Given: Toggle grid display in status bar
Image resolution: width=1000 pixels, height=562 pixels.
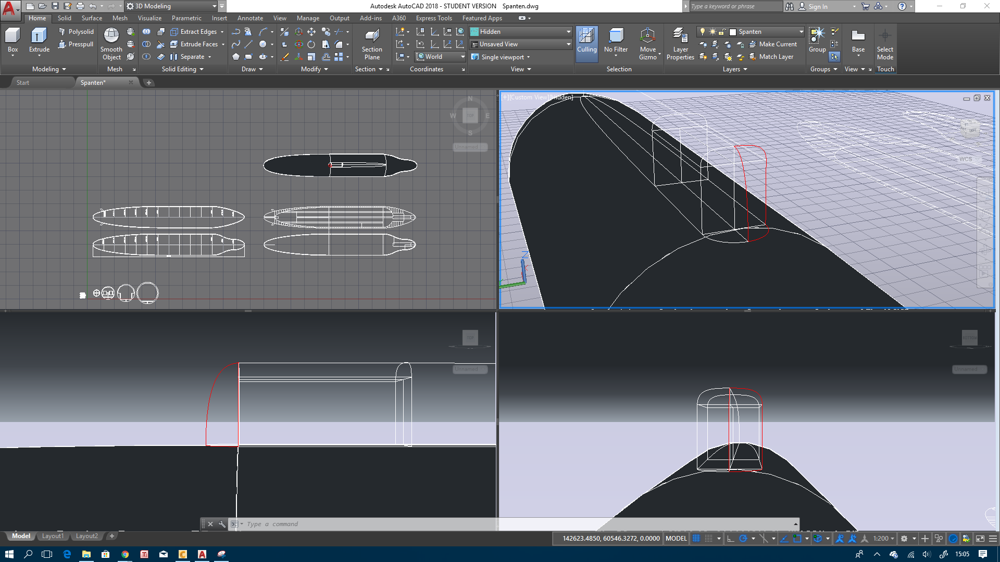Looking at the screenshot, I should tap(696, 539).
